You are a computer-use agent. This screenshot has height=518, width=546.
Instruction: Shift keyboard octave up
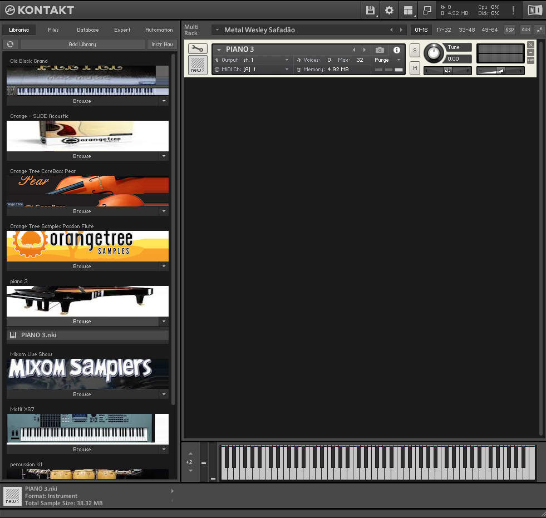pos(190,453)
